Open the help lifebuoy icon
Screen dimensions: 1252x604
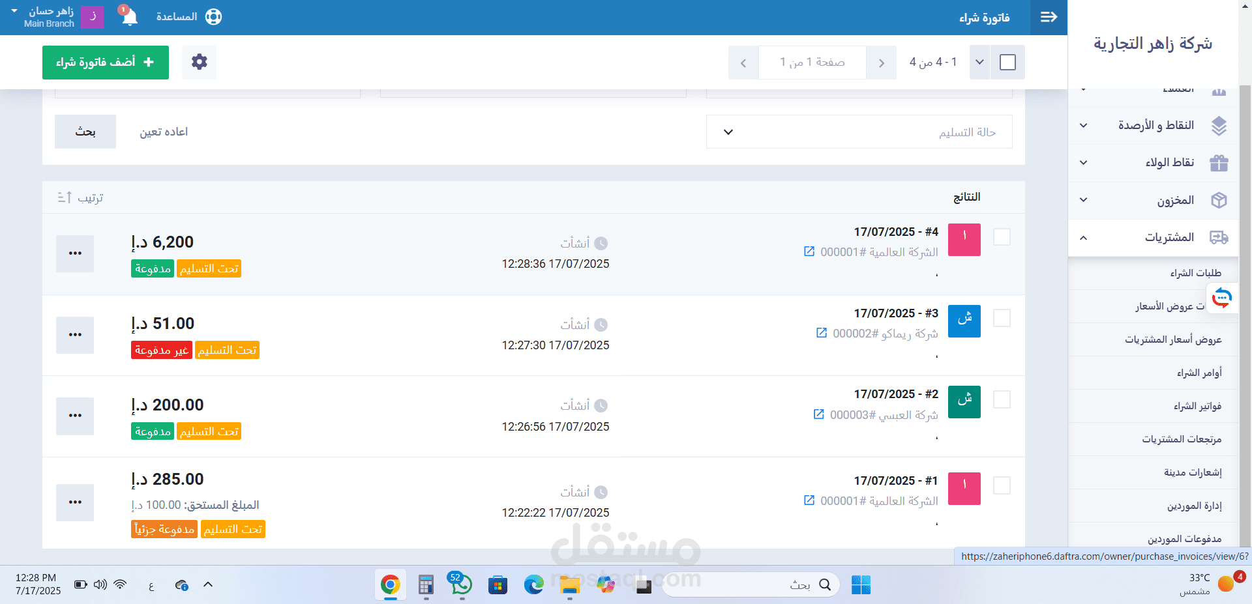[213, 17]
